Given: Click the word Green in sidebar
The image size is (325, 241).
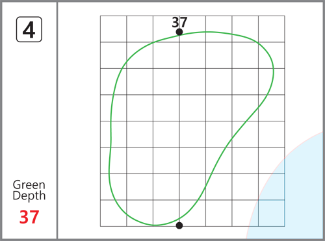Looking at the screenshot, I should (29, 185).
